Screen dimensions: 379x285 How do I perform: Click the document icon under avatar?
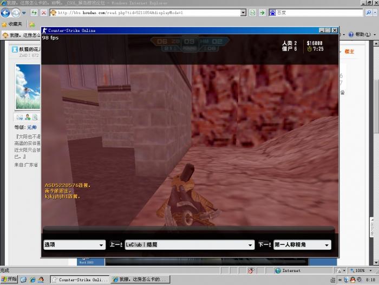[35, 118]
